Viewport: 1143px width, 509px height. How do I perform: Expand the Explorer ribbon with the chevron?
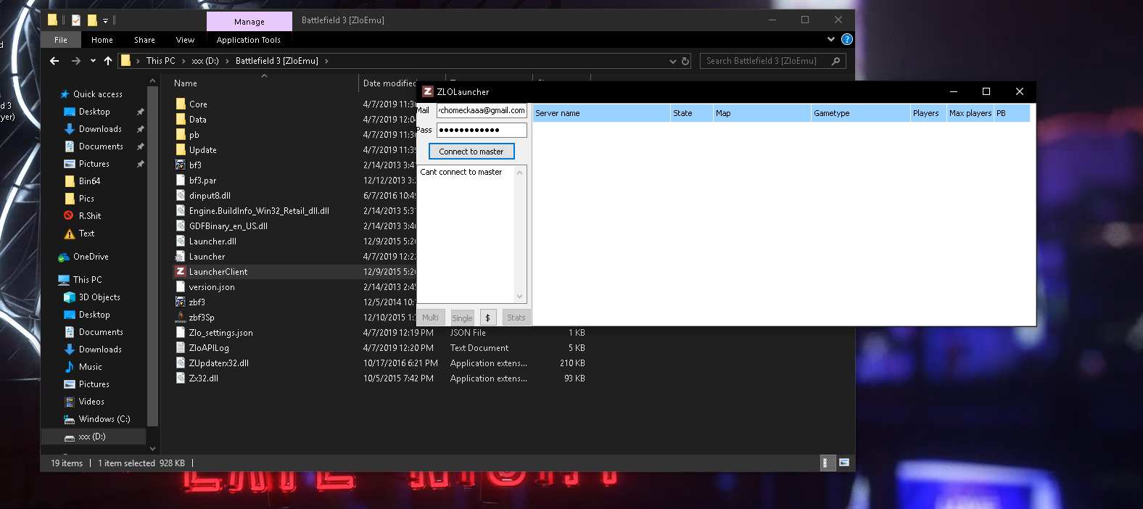click(x=830, y=39)
